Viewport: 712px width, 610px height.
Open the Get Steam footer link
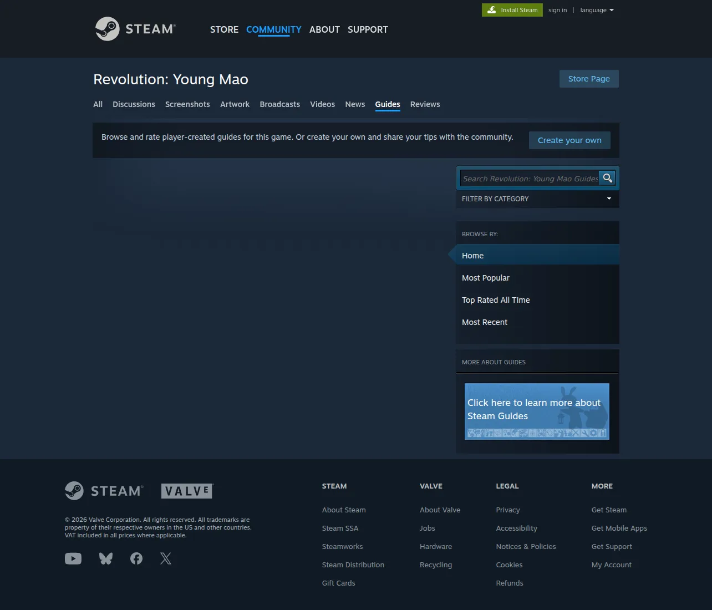[x=609, y=510]
